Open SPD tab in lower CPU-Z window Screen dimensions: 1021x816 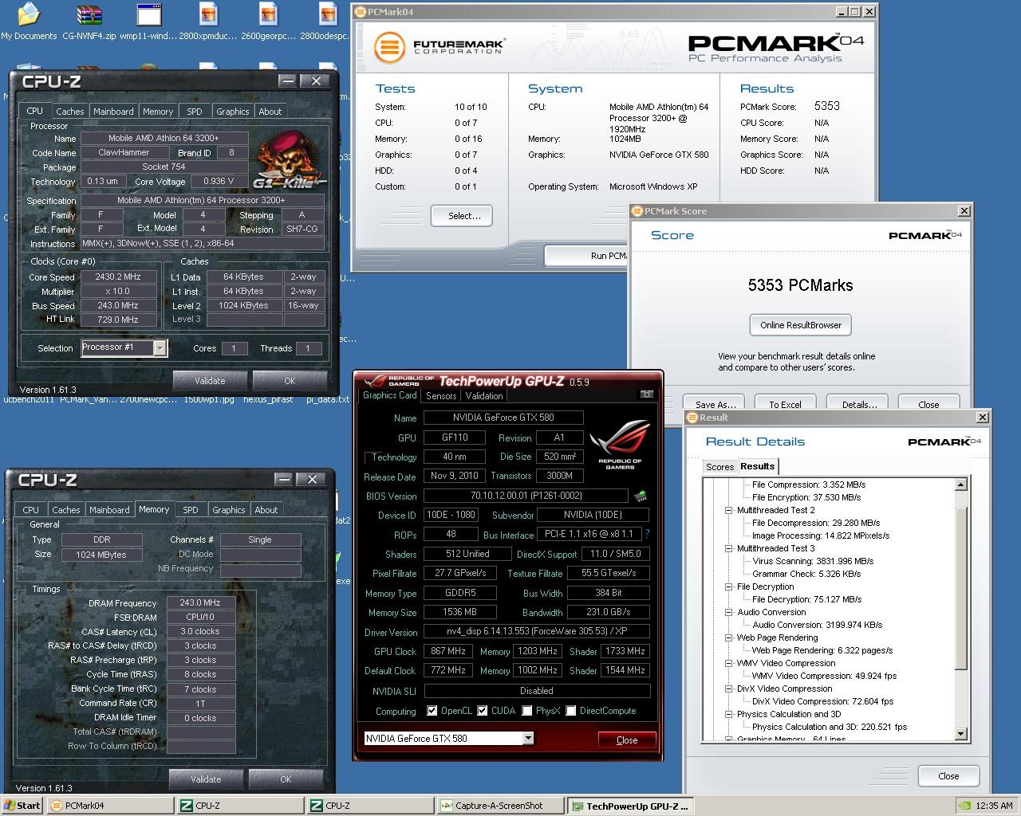190,510
